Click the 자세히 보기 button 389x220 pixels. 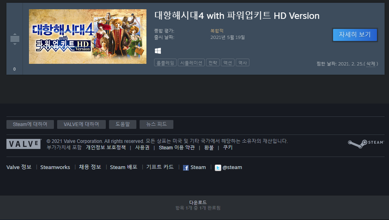click(x=355, y=35)
